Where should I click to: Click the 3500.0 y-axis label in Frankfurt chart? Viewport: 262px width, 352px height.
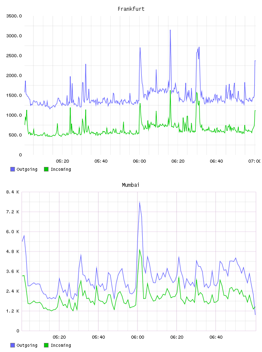[14, 16]
